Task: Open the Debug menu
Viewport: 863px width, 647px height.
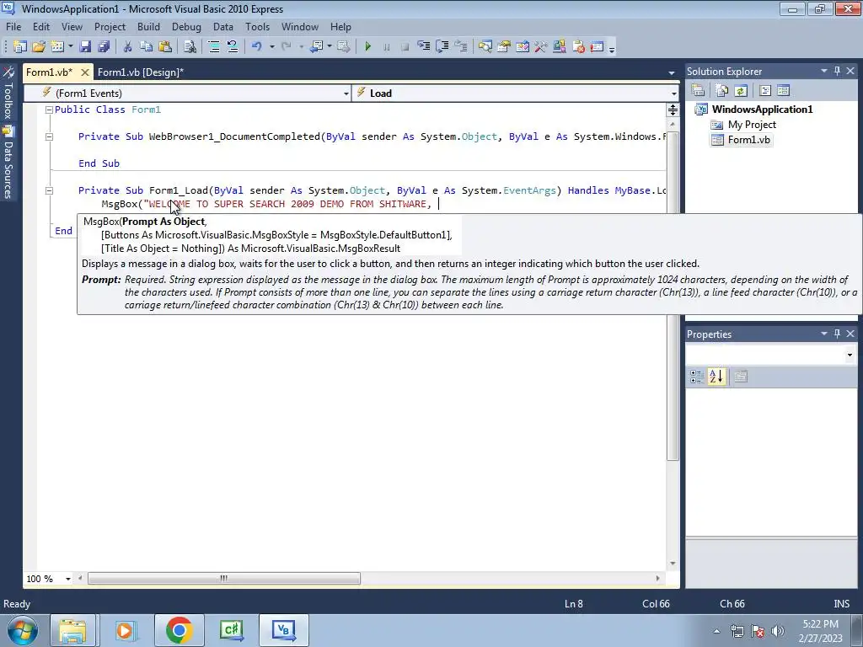Action: tap(186, 26)
